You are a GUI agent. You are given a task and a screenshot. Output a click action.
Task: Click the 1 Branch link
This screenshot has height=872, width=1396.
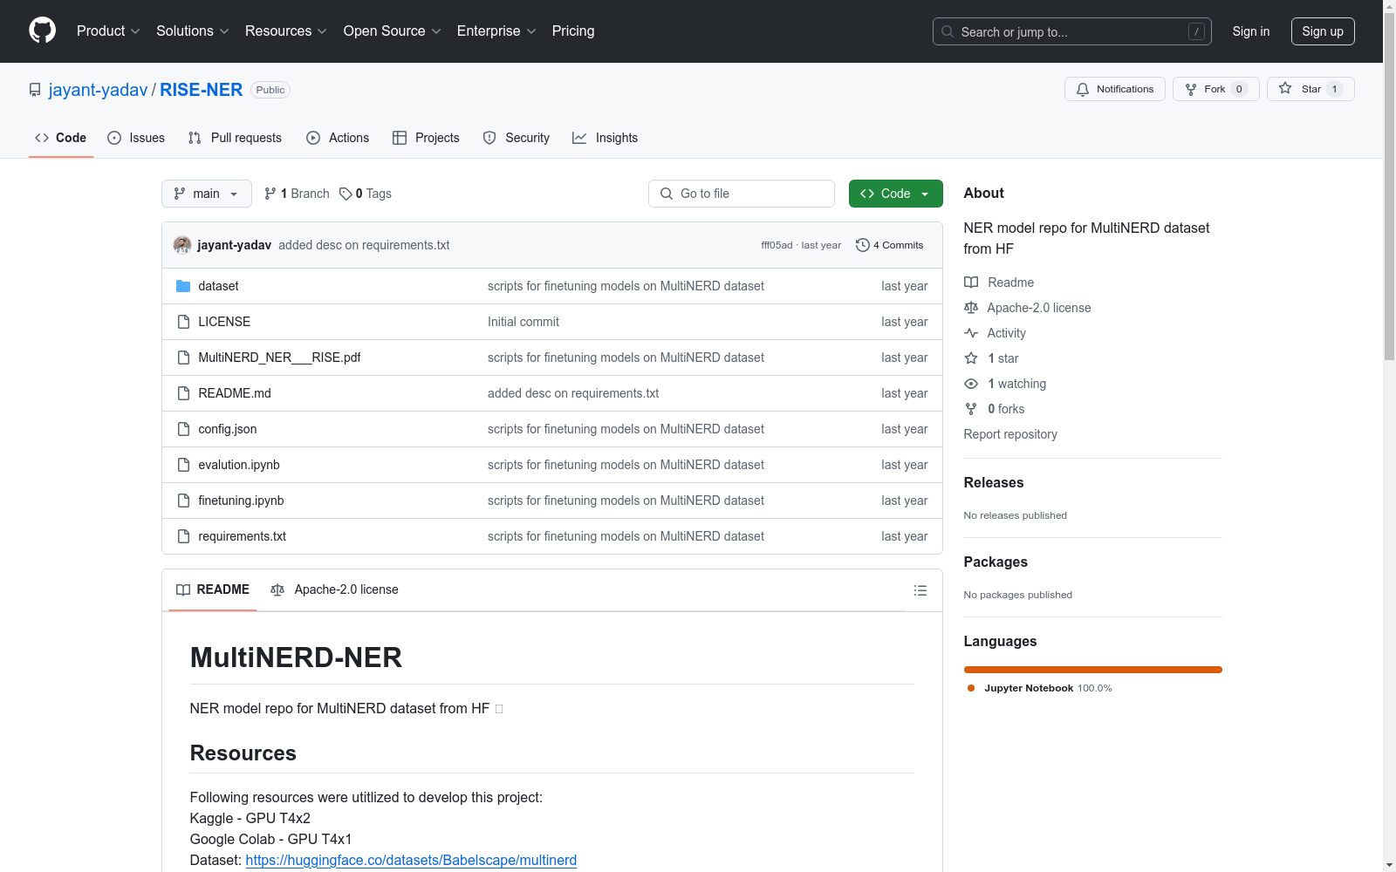point(297,194)
